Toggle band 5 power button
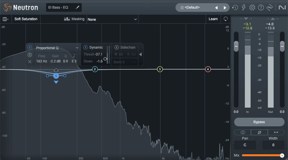Viewport: 288px width, 160px height. pos(30,47)
